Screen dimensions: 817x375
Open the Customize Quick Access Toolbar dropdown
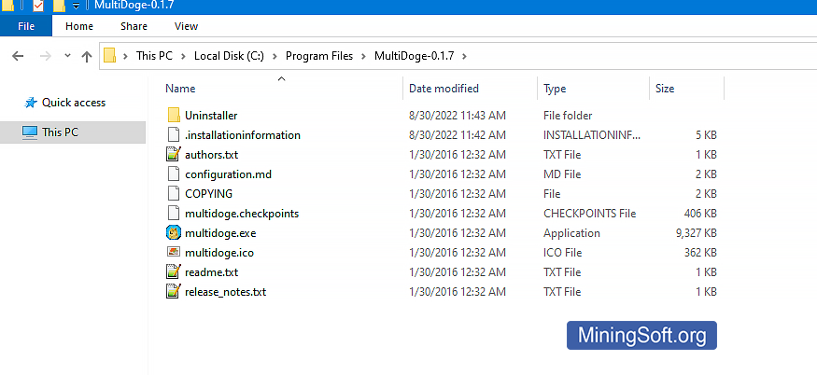pos(76,6)
